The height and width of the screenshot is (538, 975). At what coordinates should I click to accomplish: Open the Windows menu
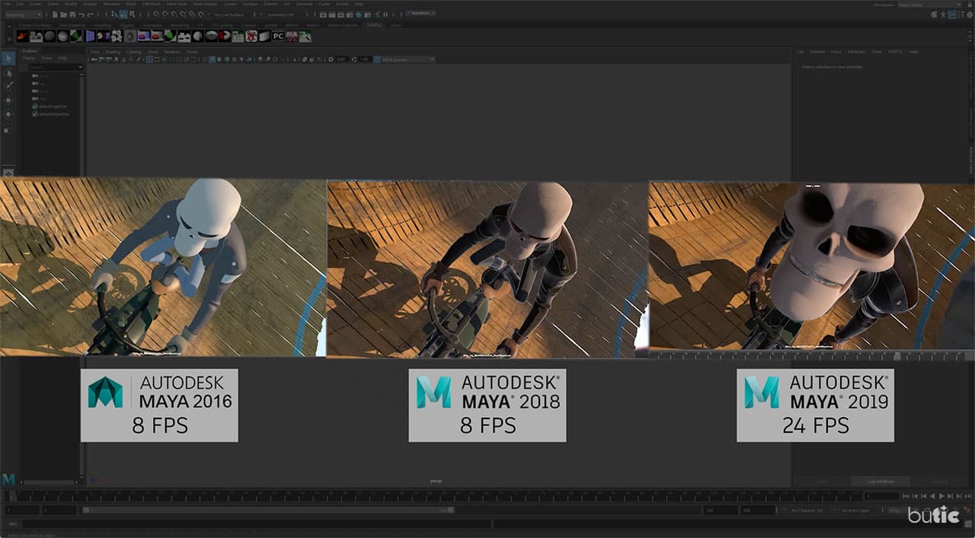(111, 5)
